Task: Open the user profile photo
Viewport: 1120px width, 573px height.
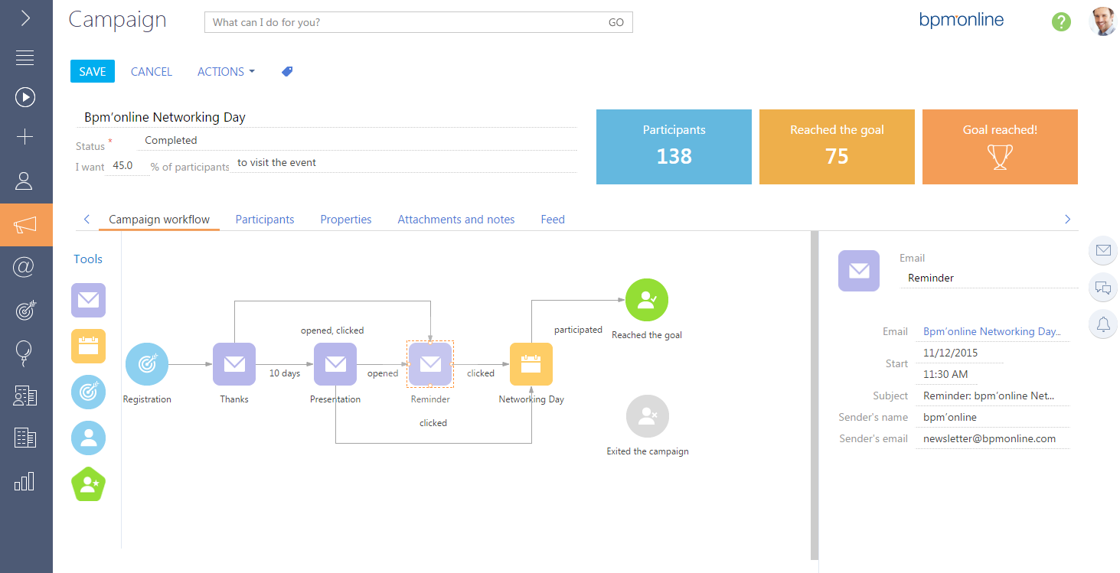Action: (x=1103, y=22)
